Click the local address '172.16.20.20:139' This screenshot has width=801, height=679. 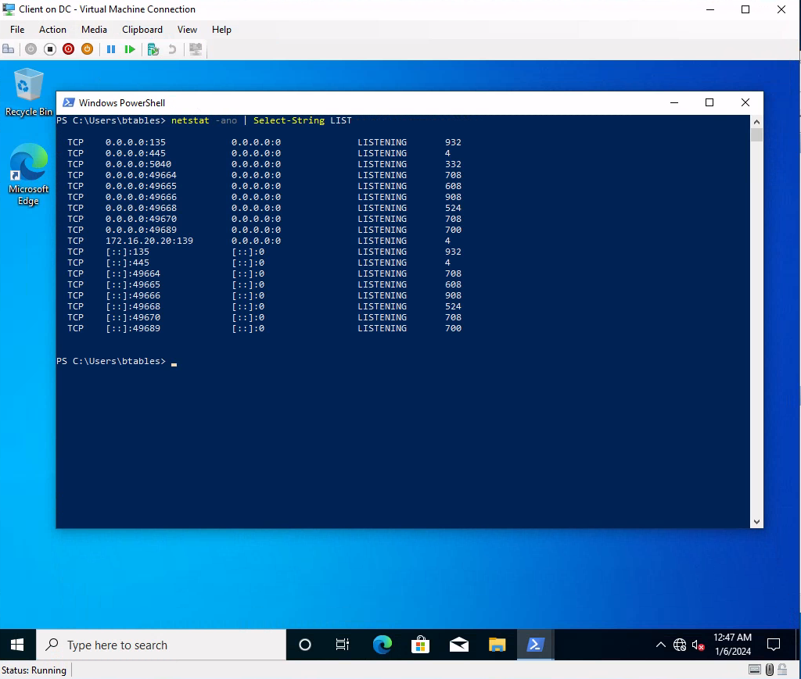pyautogui.click(x=149, y=241)
